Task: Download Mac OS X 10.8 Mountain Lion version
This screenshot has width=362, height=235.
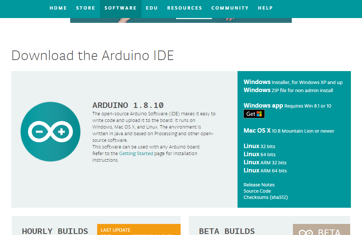Action: [x=289, y=131]
